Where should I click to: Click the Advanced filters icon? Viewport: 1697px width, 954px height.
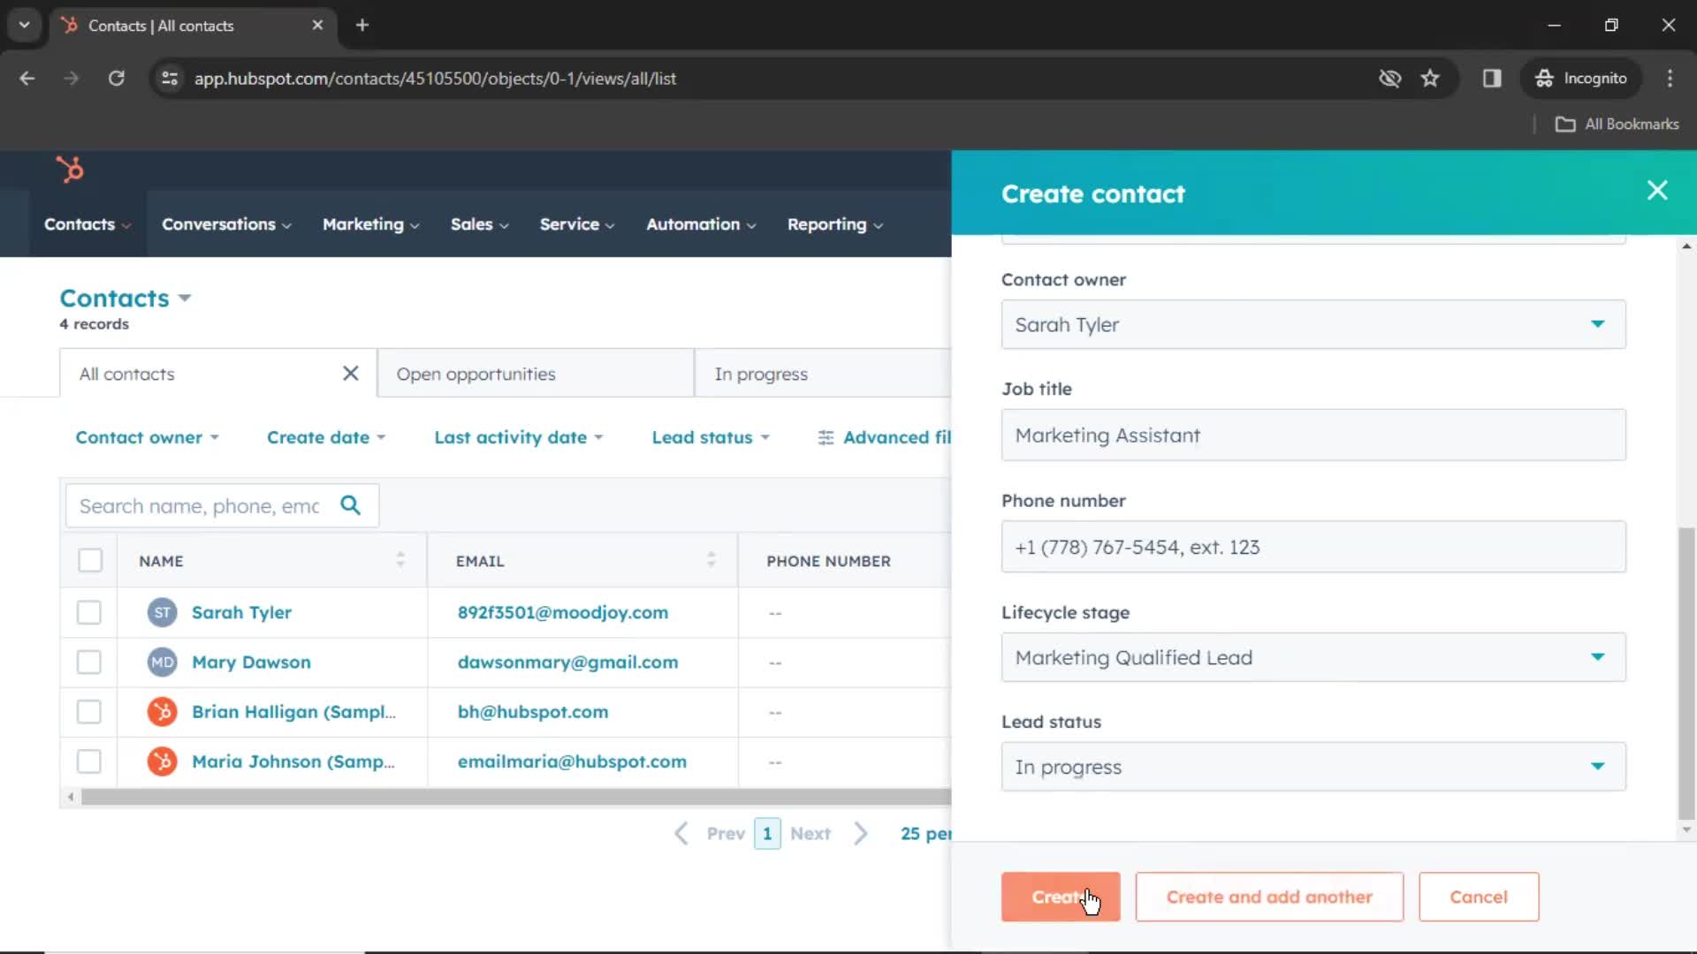pyautogui.click(x=826, y=437)
